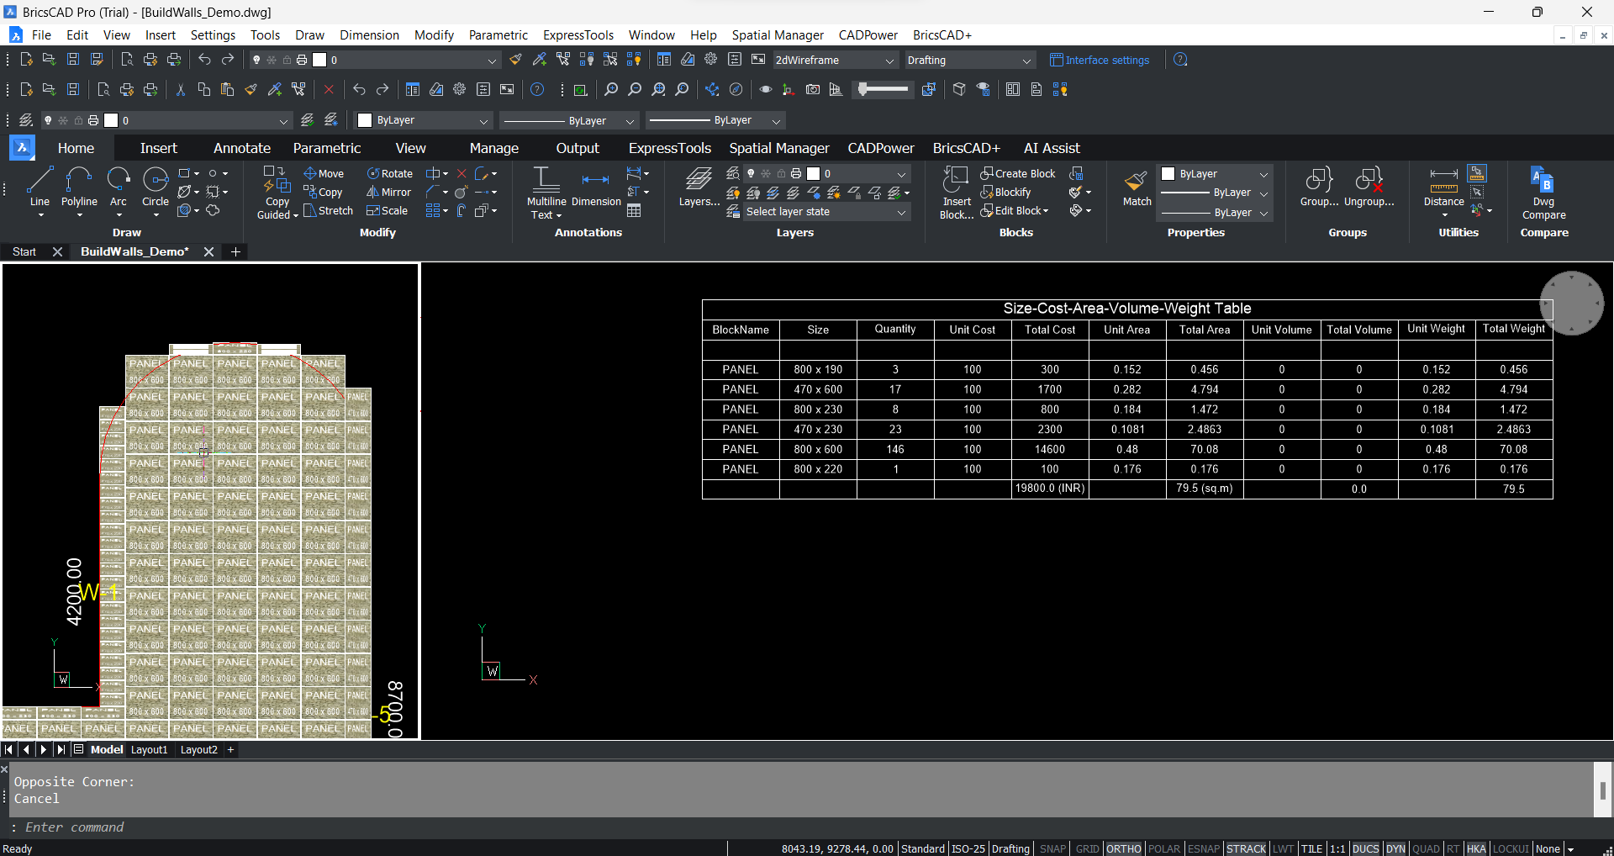Image resolution: width=1614 pixels, height=856 pixels.
Task: Open the Layers manager via Layers button
Action: point(699,190)
